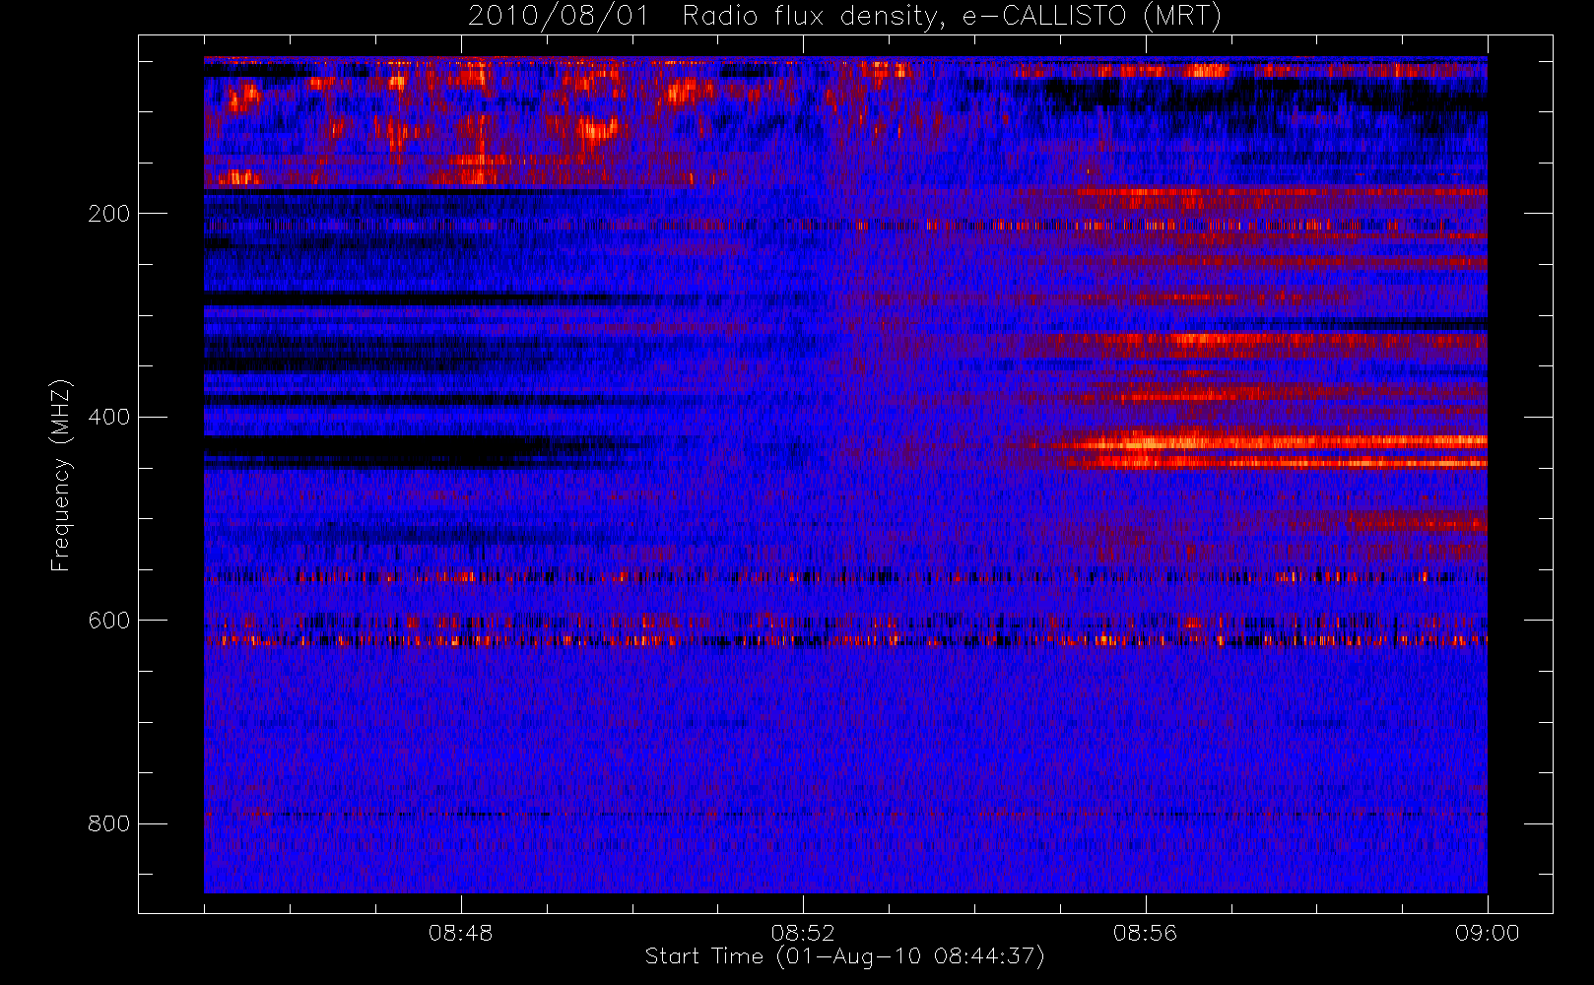Click the 600 frequency tick label
Image resolution: width=1594 pixels, height=985 pixels.
[x=108, y=621]
